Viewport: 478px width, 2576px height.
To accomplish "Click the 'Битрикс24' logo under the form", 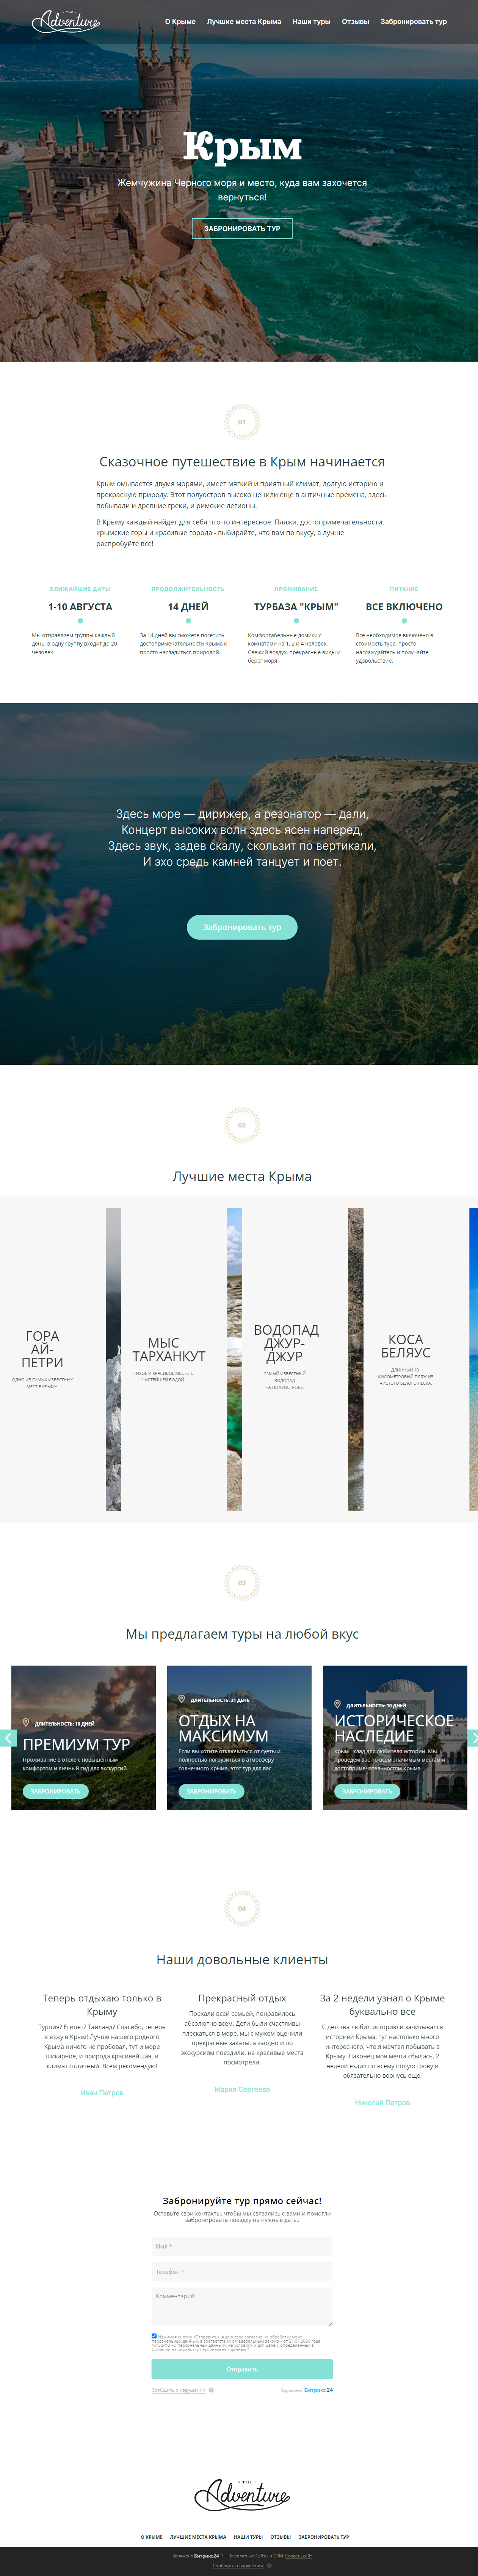I will [318, 2390].
